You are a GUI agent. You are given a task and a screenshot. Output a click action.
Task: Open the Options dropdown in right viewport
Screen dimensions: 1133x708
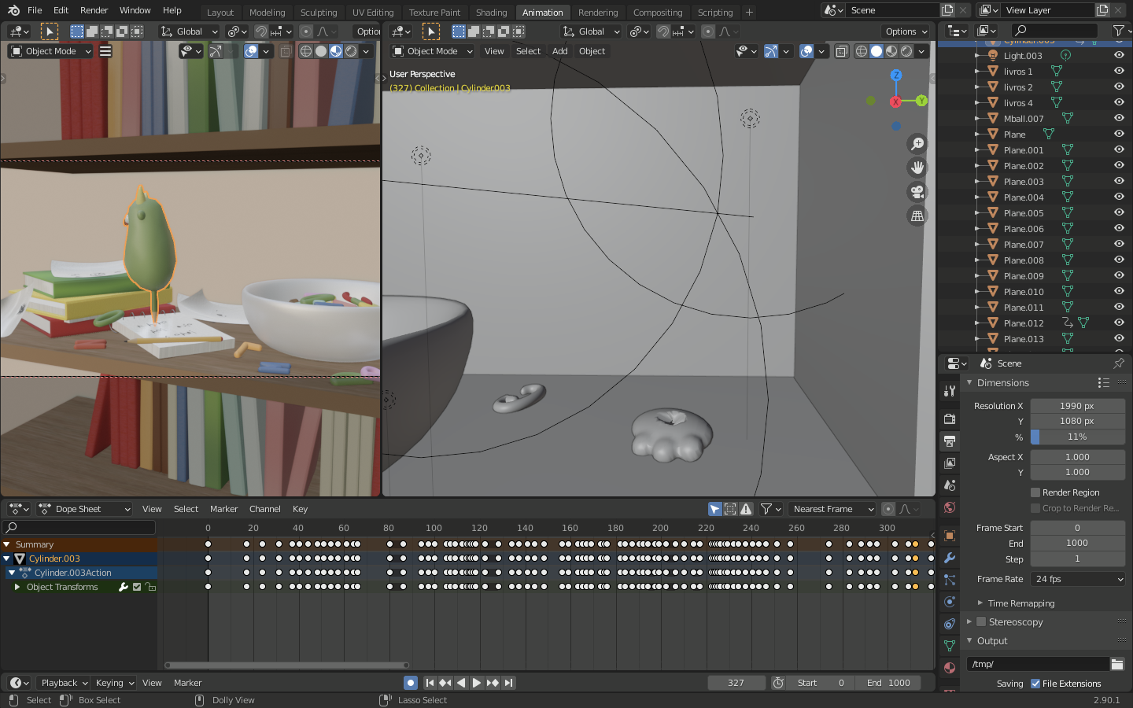pyautogui.click(x=906, y=31)
